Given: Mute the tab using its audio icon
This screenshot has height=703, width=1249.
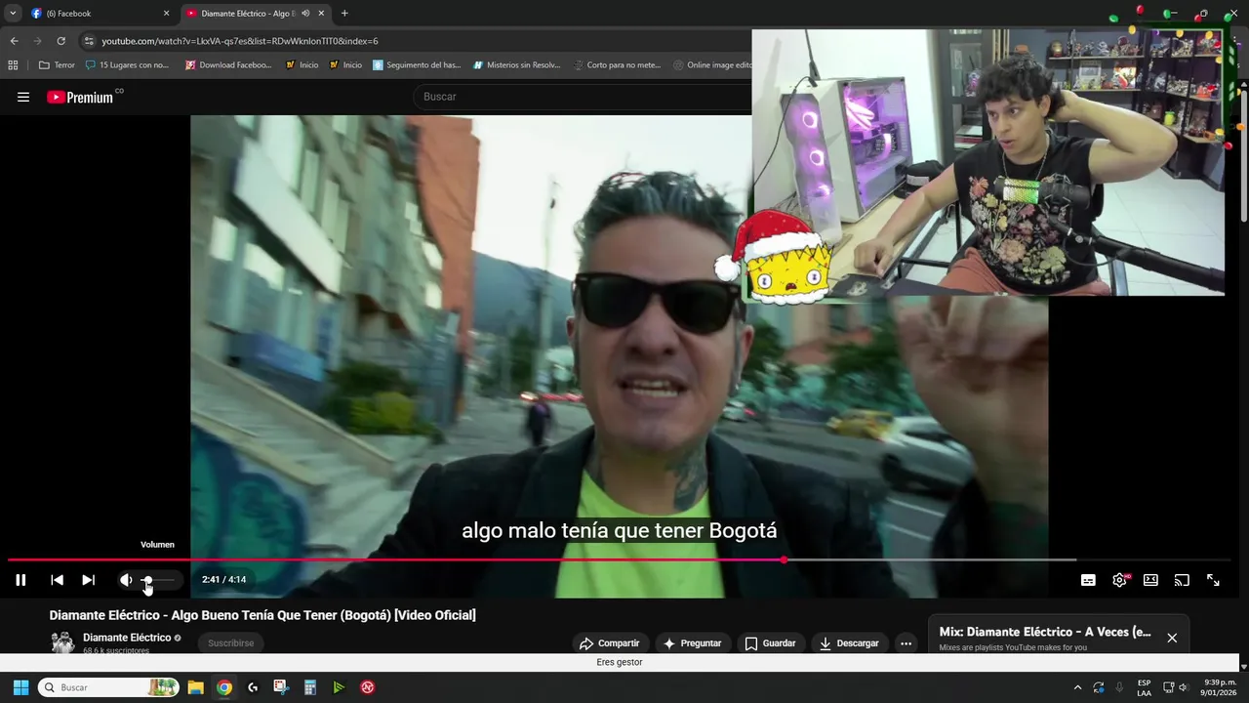Looking at the screenshot, I should (305, 14).
